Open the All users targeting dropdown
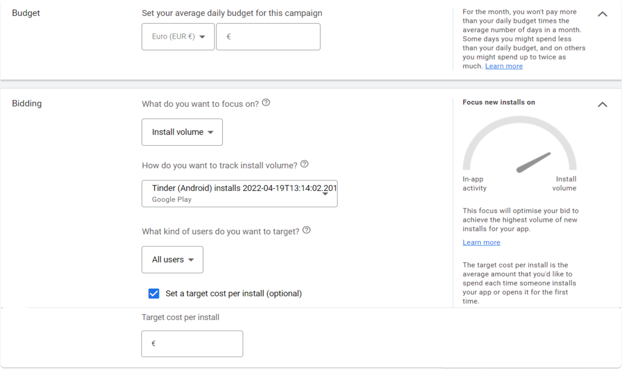Image resolution: width=622 pixels, height=369 pixels. pos(172,259)
